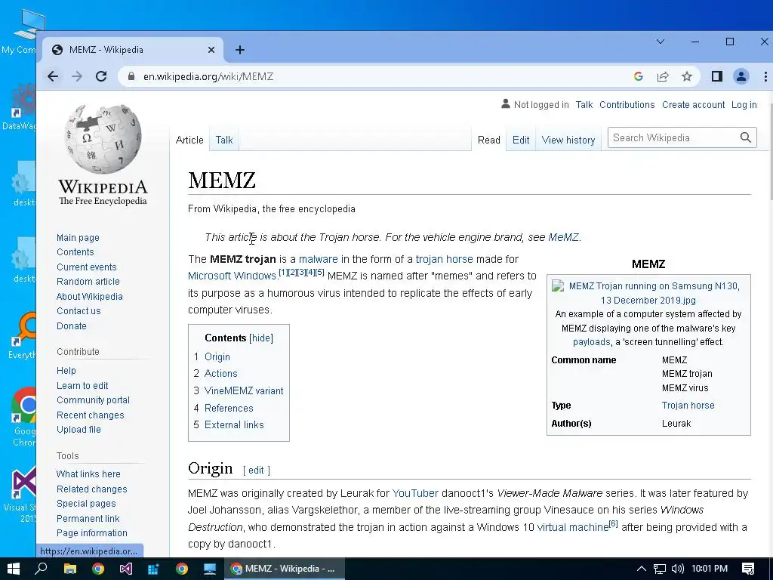773x580 pixels.
Task: Go back to the previous page
Action: (53, 76)
